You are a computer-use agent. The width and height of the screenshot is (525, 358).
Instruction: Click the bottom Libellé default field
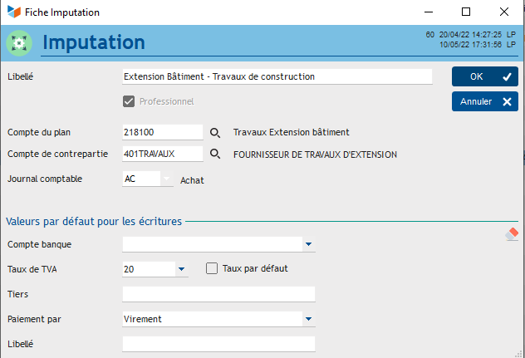[218, 344]
